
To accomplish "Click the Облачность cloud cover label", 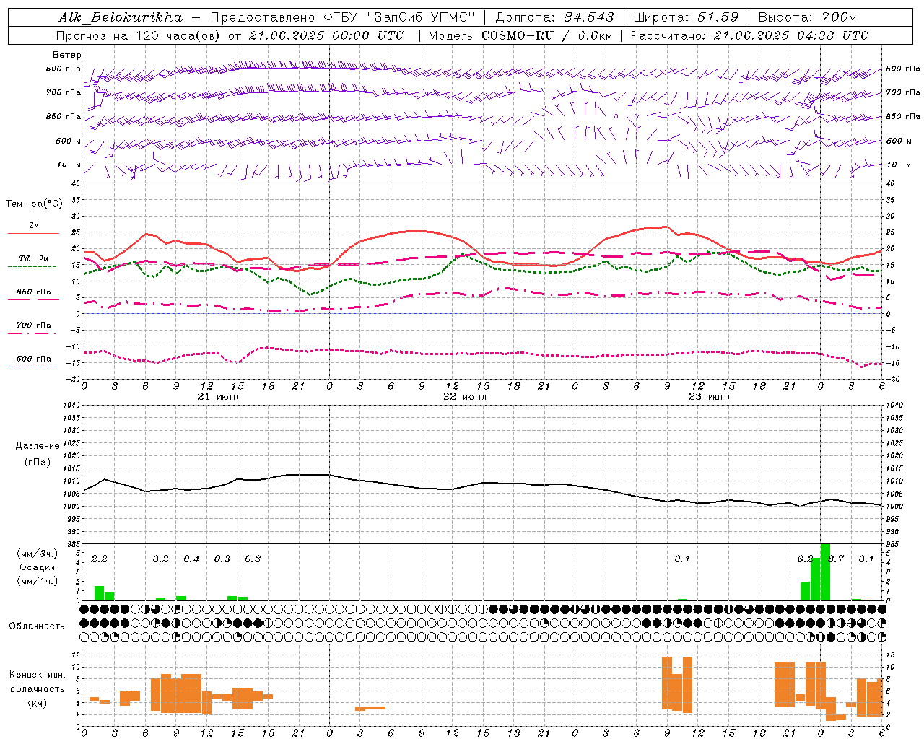I will pos(37,626).
